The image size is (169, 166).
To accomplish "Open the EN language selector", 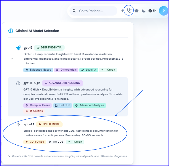I will pyautogui.click(x=152, y=11).
